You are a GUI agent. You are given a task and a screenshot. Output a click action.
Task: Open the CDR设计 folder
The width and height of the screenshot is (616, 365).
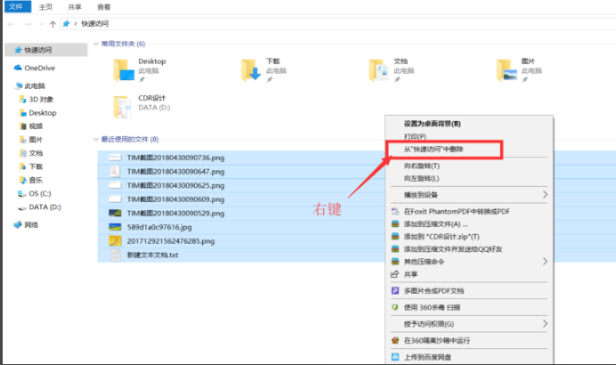124,106
